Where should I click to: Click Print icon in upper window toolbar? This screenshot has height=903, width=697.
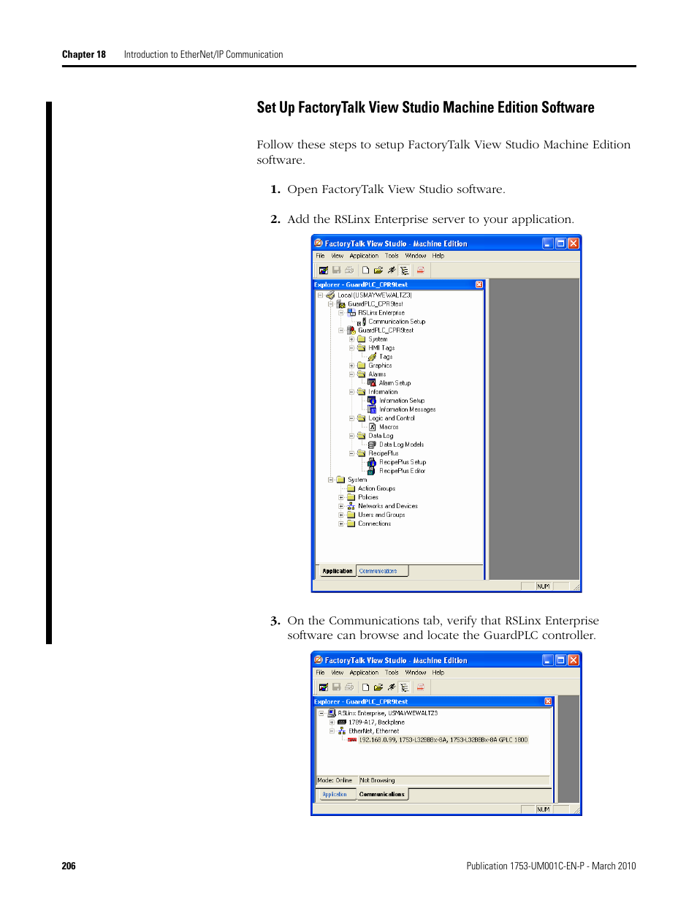349,270
